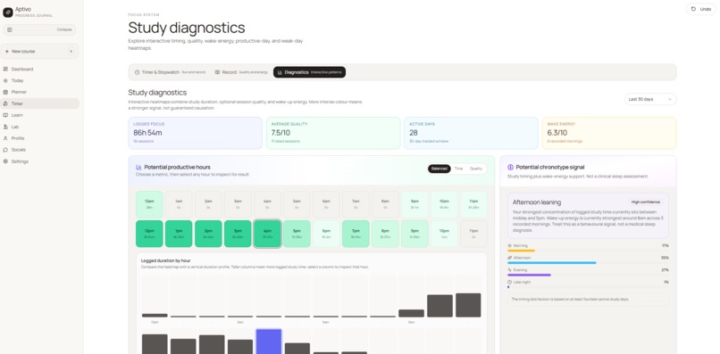Click the Wake Energy 6.3/10 card
The image size is (720, 354).
tap(609, 133)
